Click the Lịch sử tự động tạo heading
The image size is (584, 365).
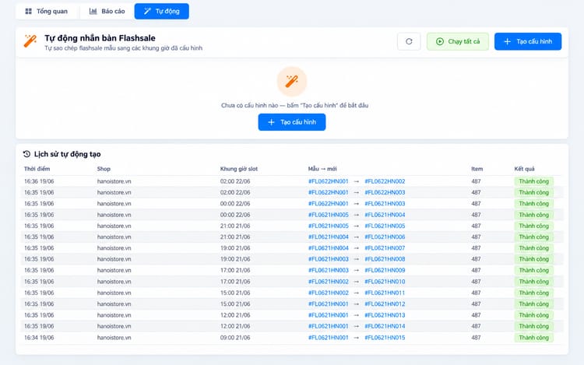(x=67, y=154)
